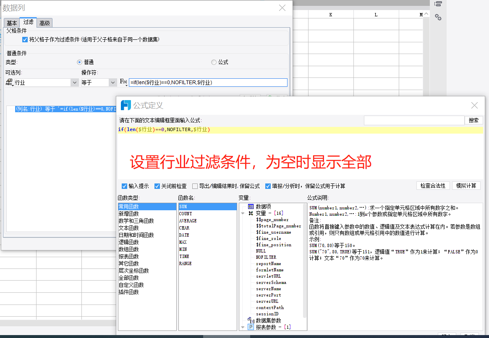Select 全部函数 category

(147, 278)
